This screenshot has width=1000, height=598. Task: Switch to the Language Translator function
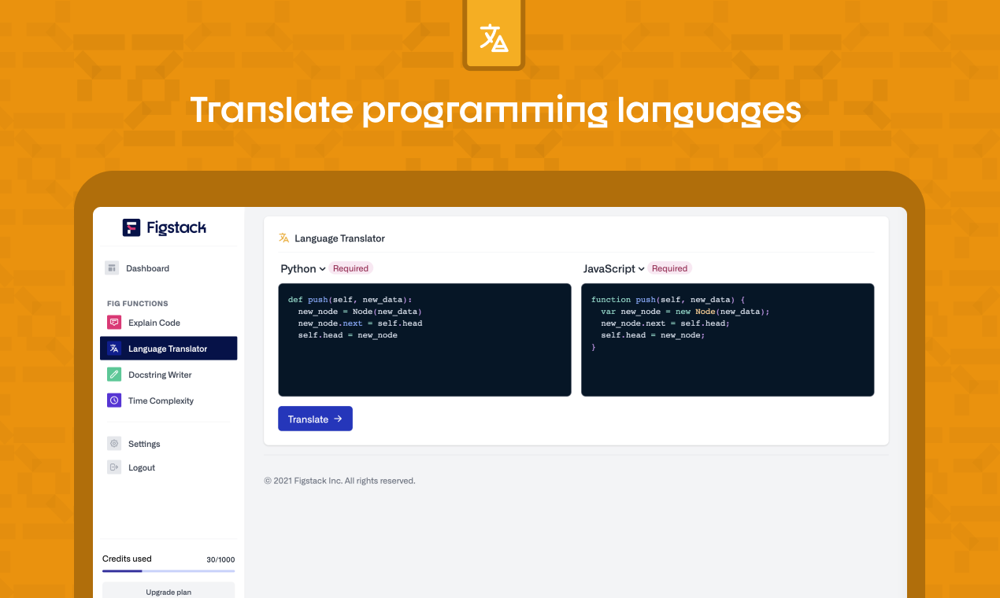pyautogui.click(x=168, y=348)
